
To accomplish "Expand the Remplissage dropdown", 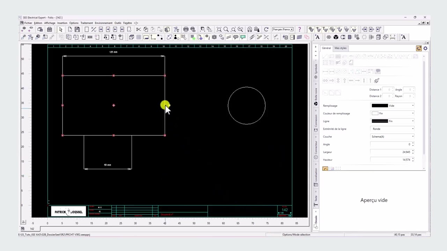I will point(412,106).
